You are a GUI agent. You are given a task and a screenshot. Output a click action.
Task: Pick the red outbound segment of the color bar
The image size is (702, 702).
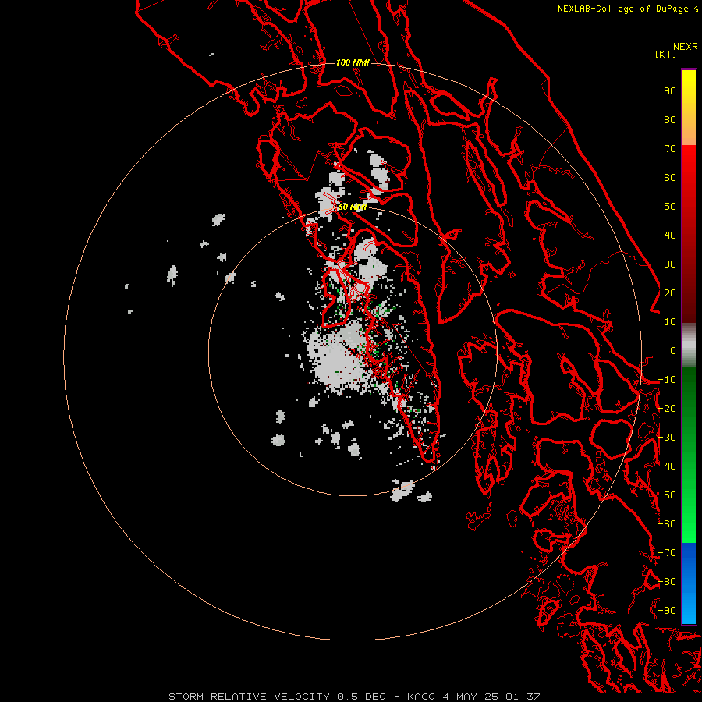[x=689, y=234]
